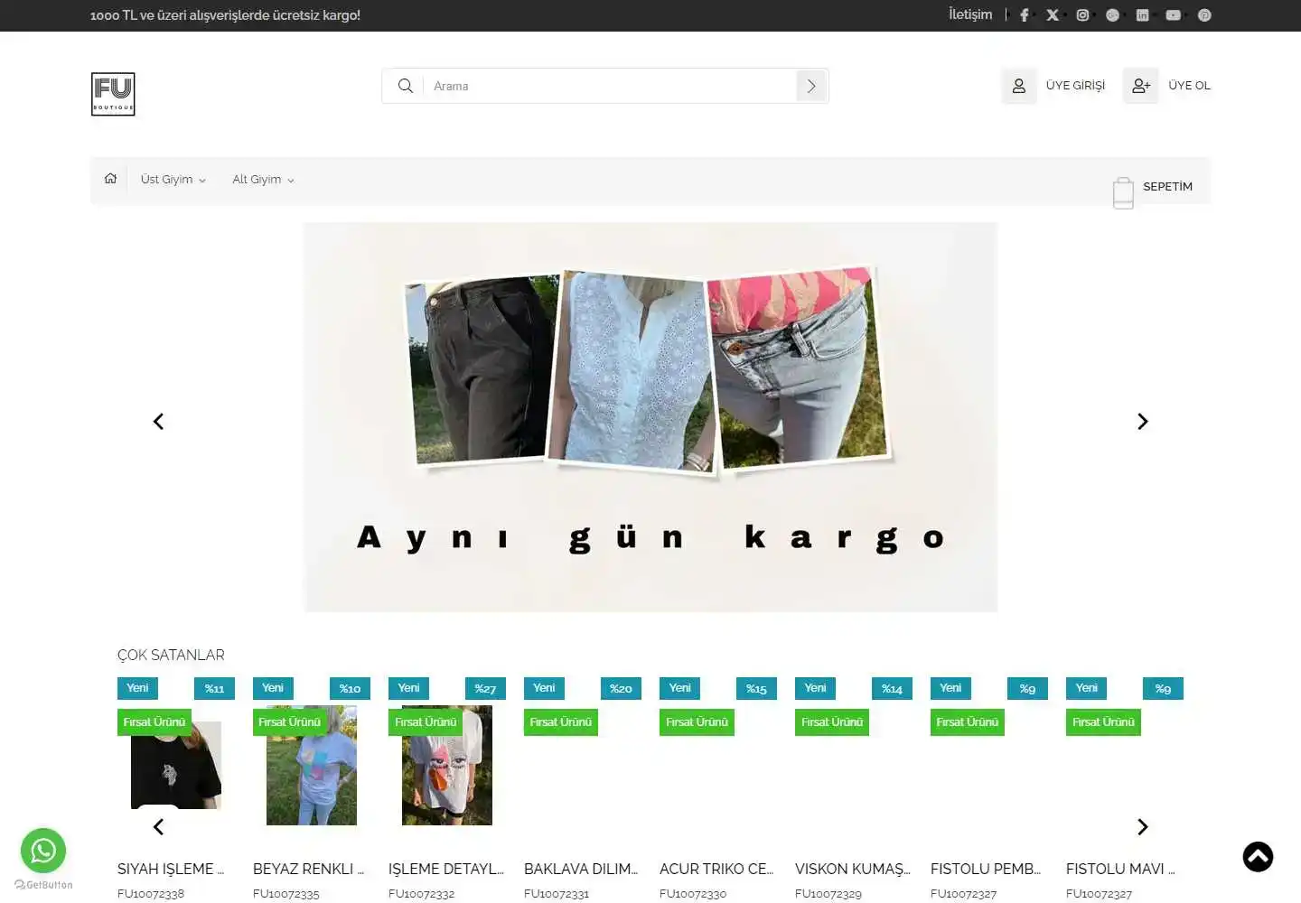Open SEPETİM cart link
1301x903 pixels.
click(x=1167, y=187)
